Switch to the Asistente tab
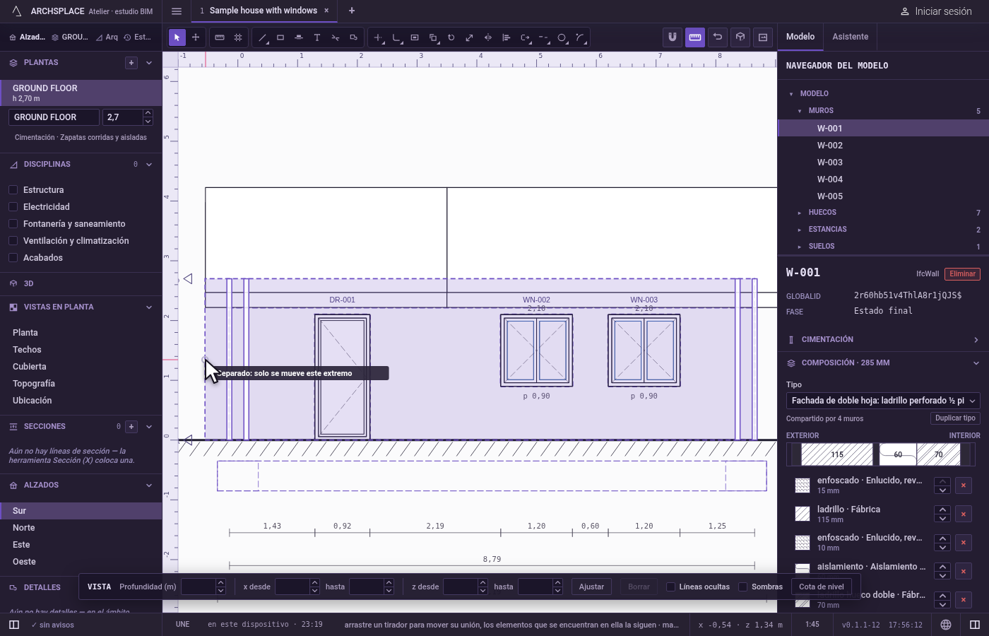The height and width of the screenshot is (636, 989). coord(851,37)
